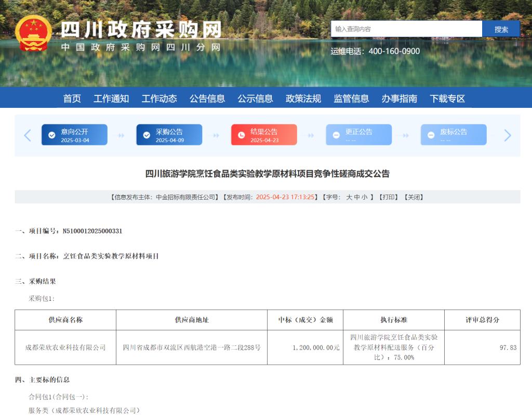532x416 pixels.
Task: Open the 工作动态 menu item
Action: 159,99
